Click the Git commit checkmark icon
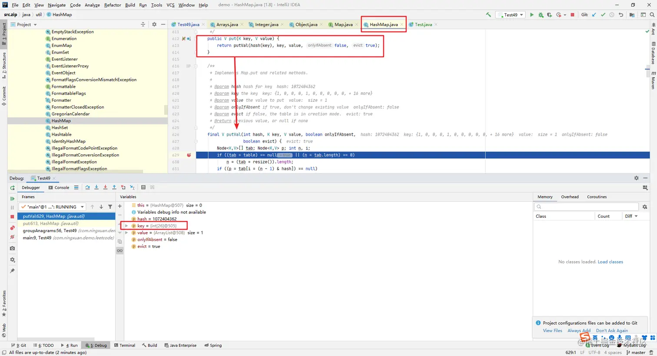The width and height of the screenshot is (657, 356). click(x=603, y=15)
